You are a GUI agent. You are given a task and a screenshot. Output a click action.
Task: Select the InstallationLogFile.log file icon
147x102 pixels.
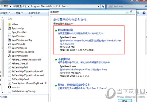[x=9, y=91]
